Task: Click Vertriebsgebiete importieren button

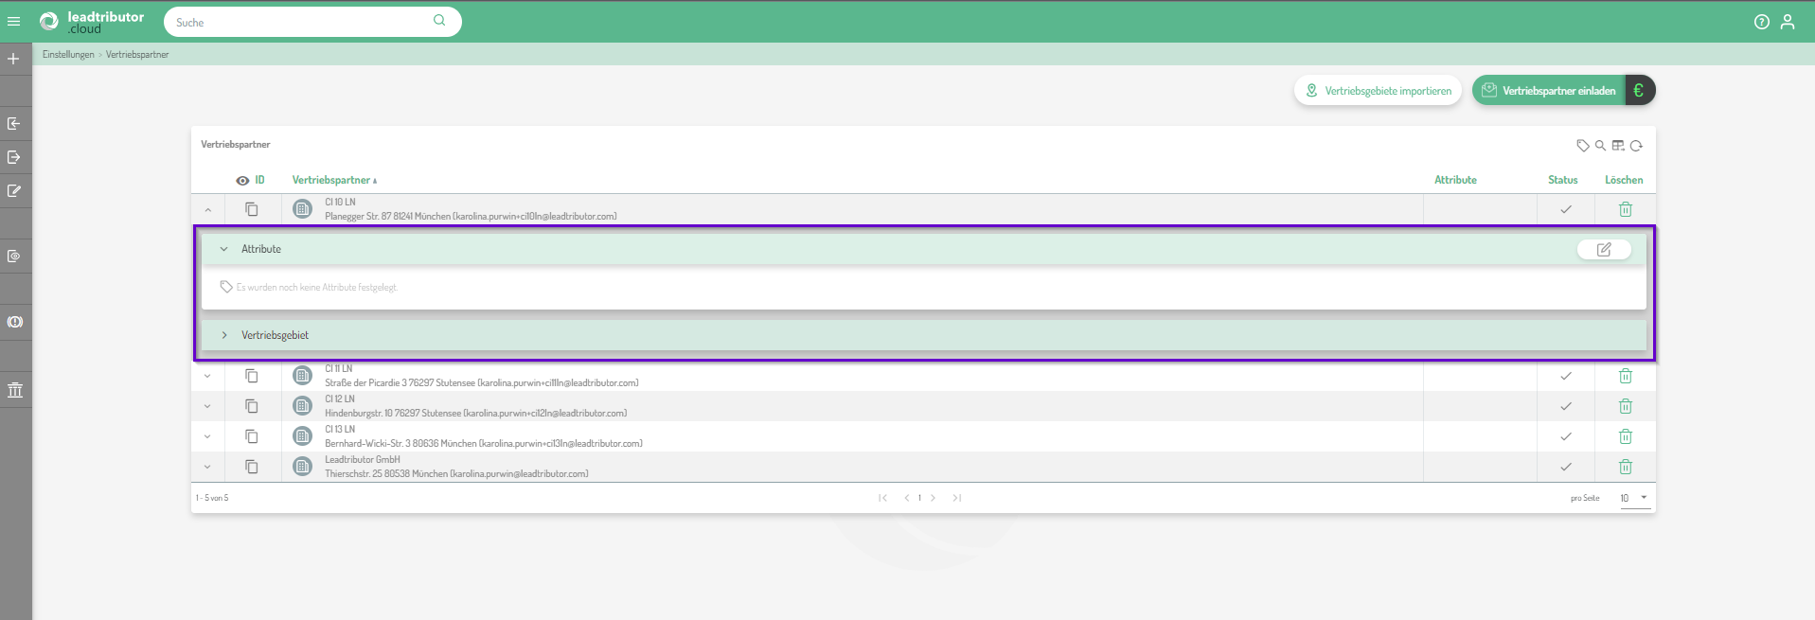Action: click(x=1378, y=91)
